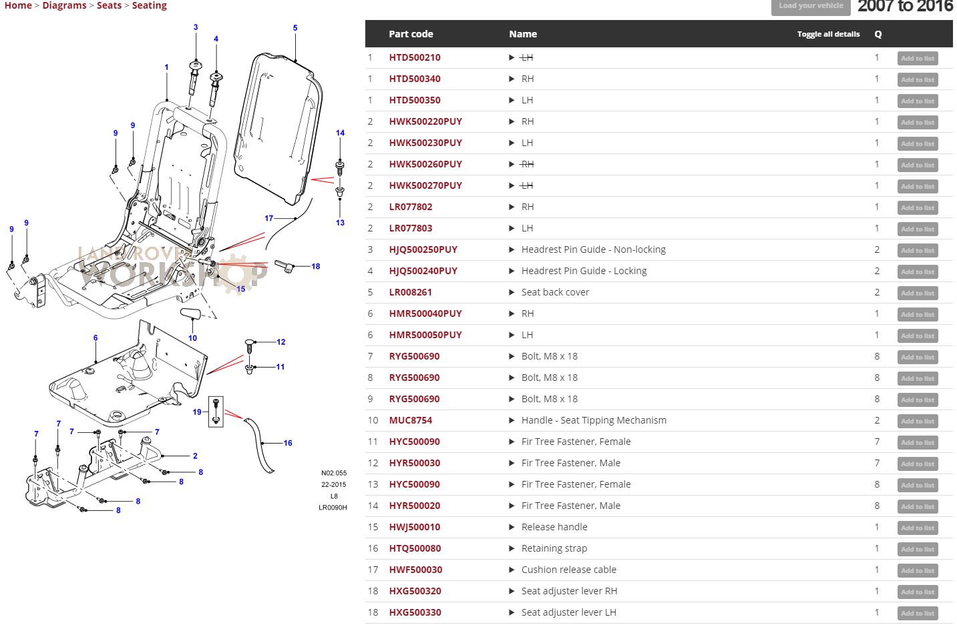This screenshot has height=627, width=957.
Task: Select diagram callout 16 retaining strap
Action: [x=288, y=443]
